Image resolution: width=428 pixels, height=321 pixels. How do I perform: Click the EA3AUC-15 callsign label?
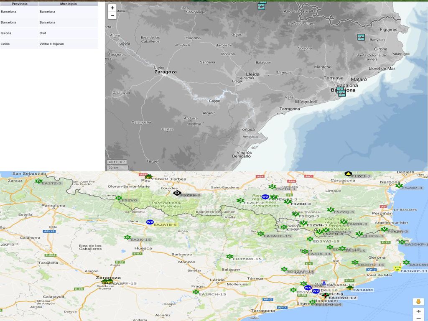[x=278, y=236]
